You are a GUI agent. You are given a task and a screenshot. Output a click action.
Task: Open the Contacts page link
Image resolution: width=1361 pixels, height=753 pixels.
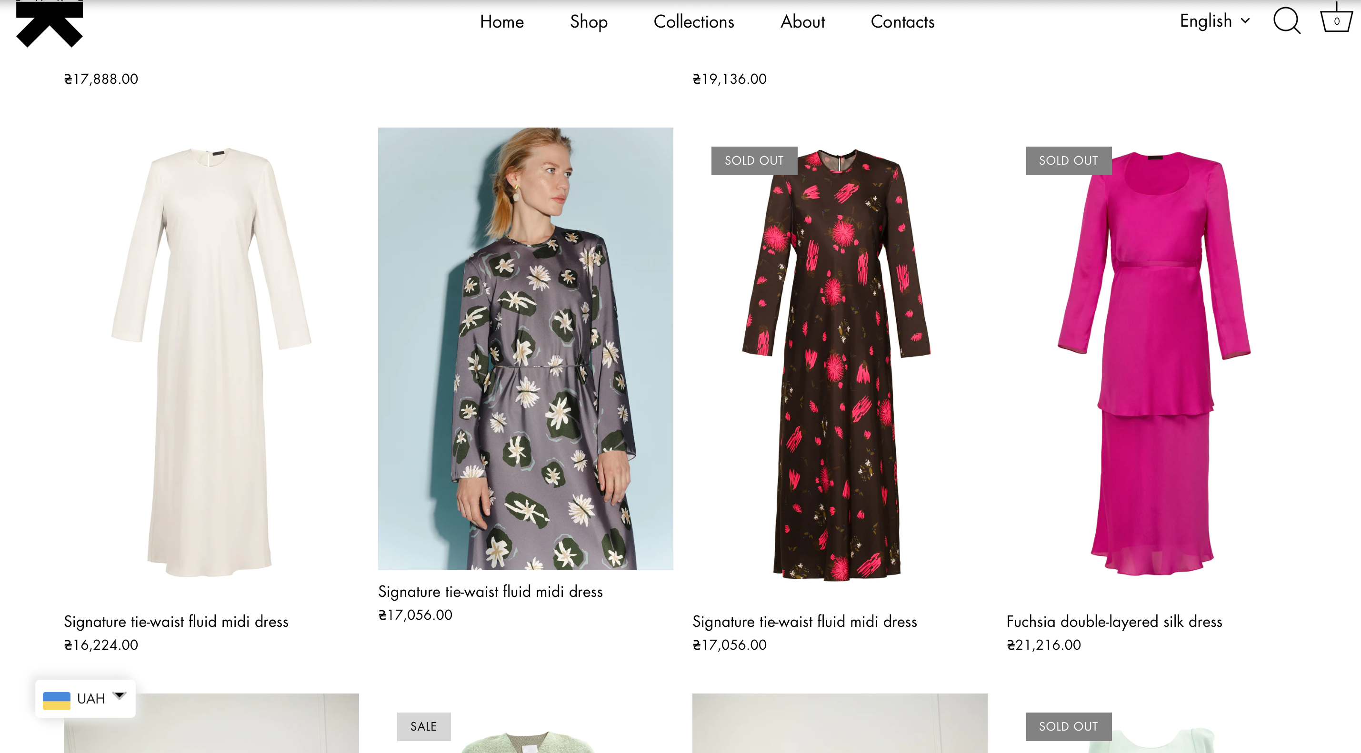click(902, 21)
